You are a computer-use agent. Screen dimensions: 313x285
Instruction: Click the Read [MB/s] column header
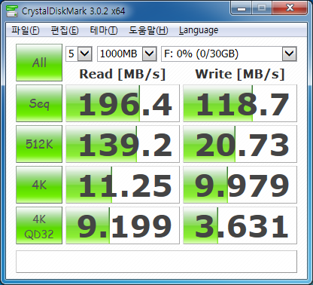click(x=123, y=74)
